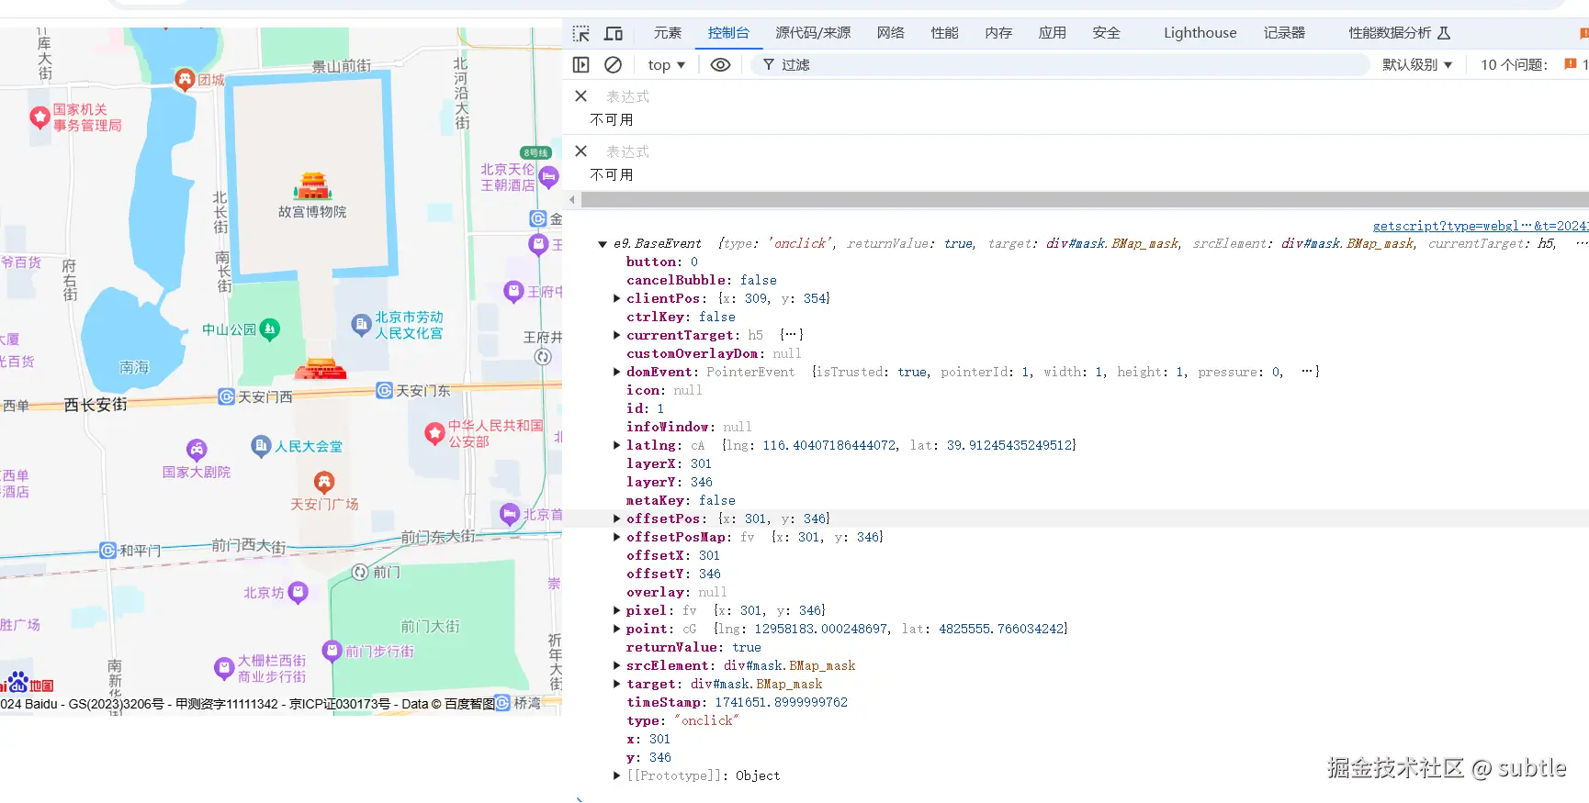Open the 源代码/来源 tab

pyautogui.click(x=813, y=33)
